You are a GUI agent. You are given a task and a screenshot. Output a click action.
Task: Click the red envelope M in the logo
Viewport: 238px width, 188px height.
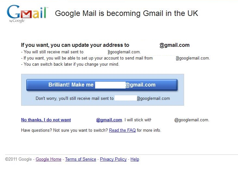pyautogui.click(x=26, y=14)
